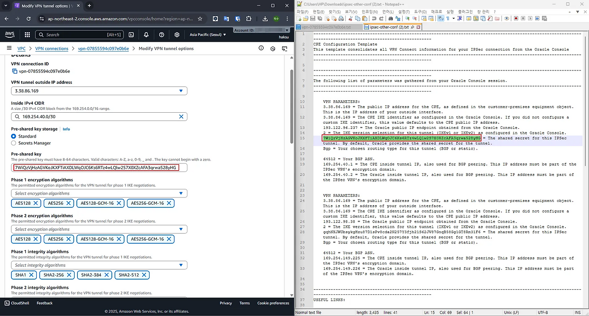Open AWS CloudShell from the top navigation bar
Screen dimensions: 589x316
pyautogui.click(x=131, y=34)
